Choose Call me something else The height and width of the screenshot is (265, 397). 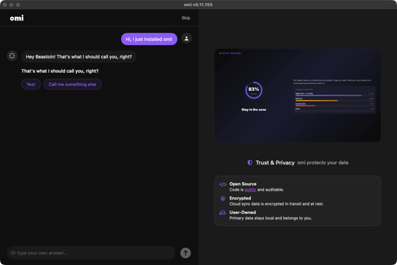tap(72, 84)
